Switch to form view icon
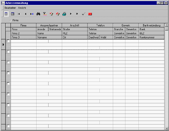 13,14
